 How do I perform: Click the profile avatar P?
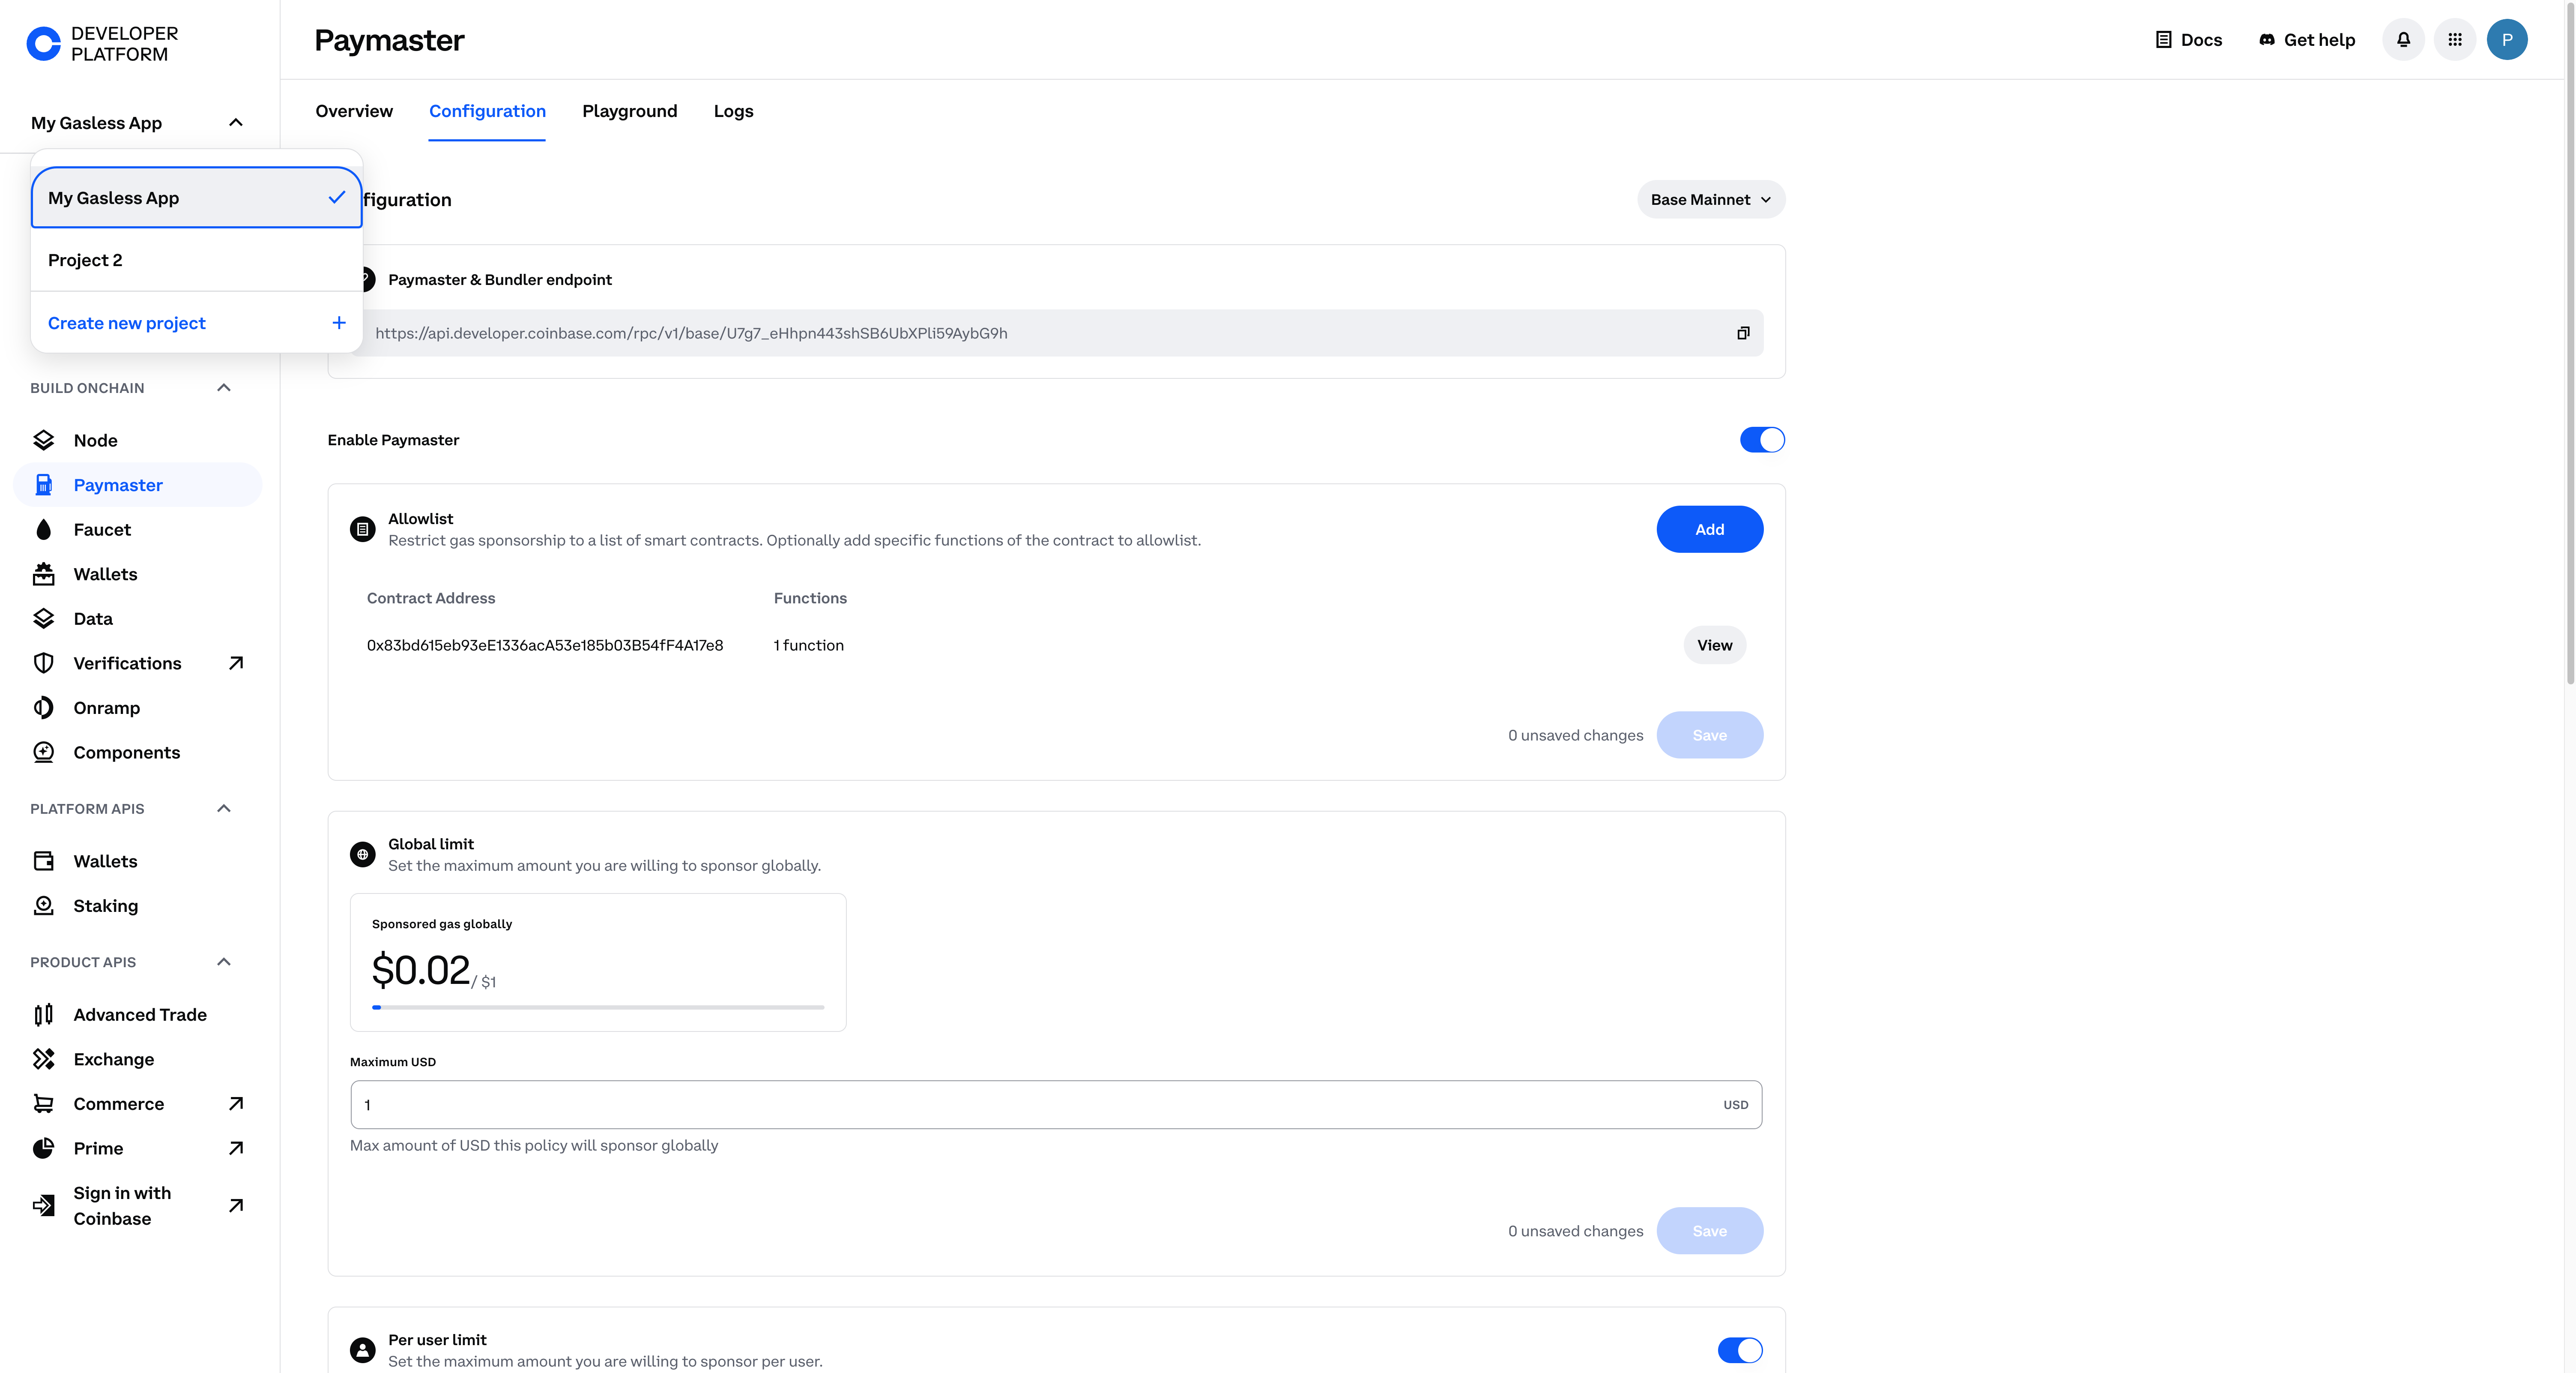point(2506,40)
